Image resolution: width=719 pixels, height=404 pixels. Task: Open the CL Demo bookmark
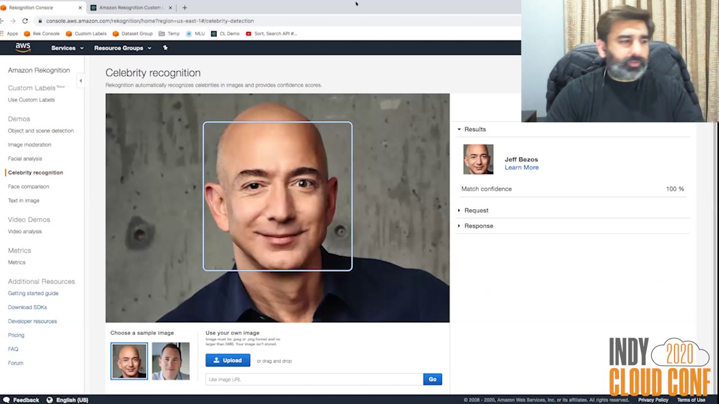coord(225,34)
